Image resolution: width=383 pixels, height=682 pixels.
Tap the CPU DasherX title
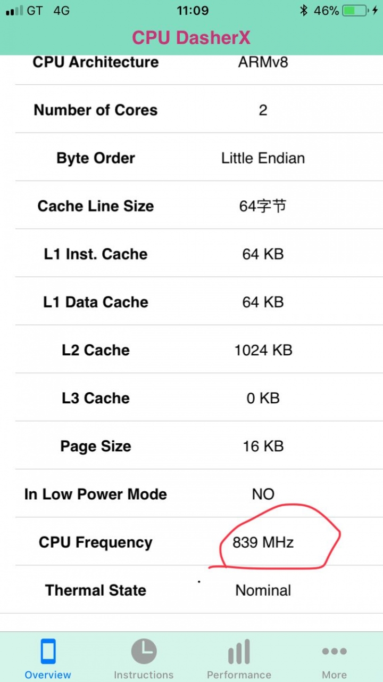pyautogui.click(x=191, y=38)
